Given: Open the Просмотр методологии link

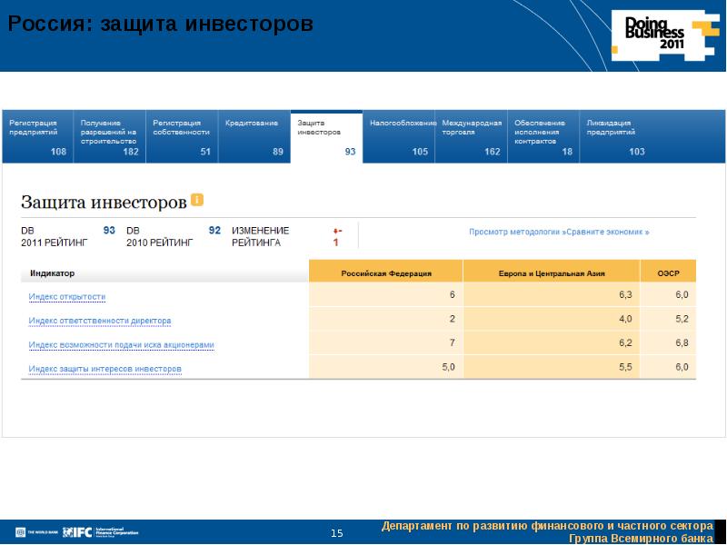Looking at the screenshot, I should [x=559, y=232].
